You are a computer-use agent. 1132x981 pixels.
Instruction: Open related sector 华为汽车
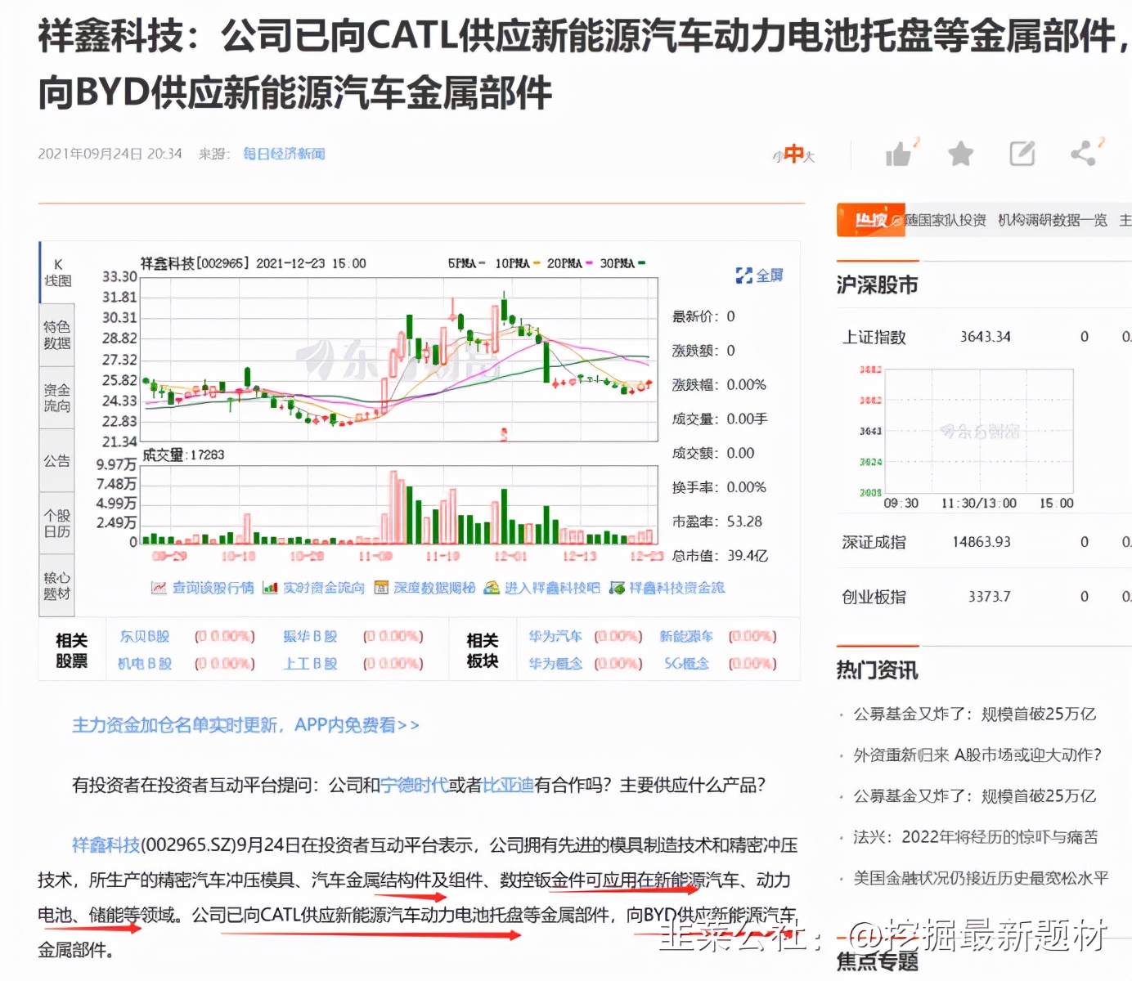(555, 636)
